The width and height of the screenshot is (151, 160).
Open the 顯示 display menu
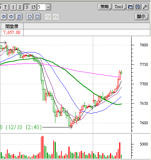(141, 17)
